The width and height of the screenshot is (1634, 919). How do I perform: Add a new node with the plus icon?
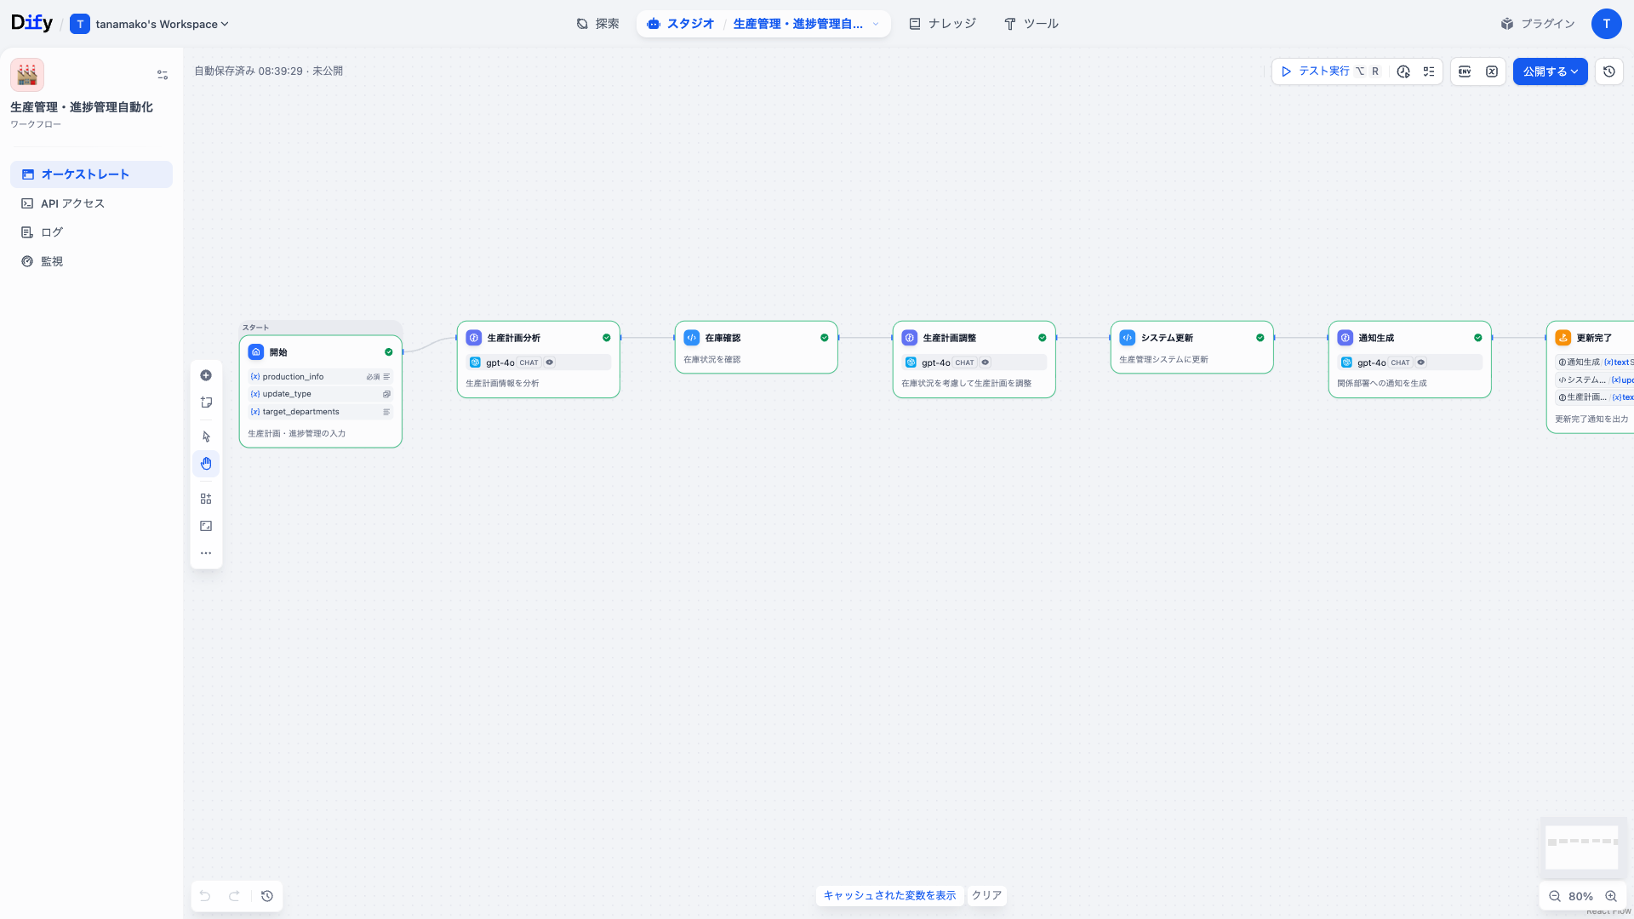tap(206, 375)
